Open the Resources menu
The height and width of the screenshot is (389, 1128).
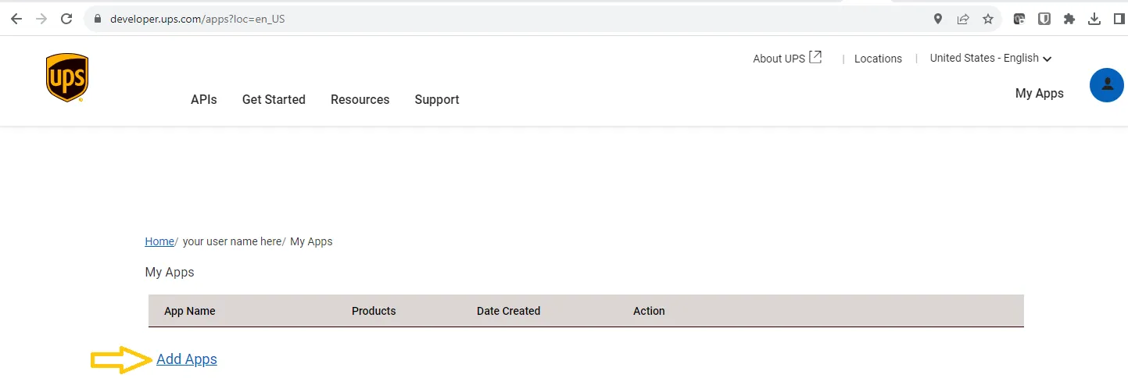pyautogui.click(x=360, y=99)
